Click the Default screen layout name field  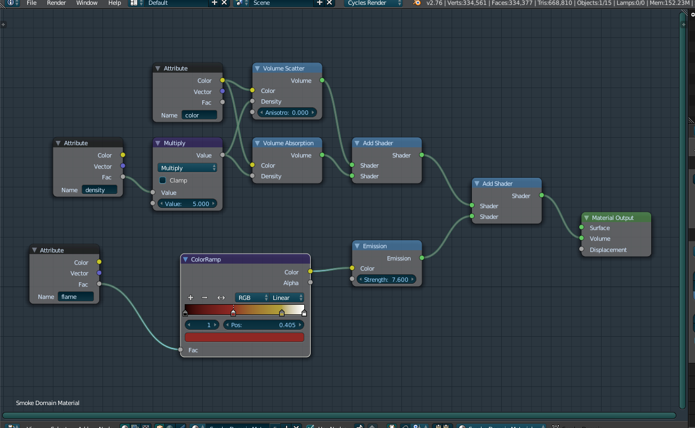[177, 3]
